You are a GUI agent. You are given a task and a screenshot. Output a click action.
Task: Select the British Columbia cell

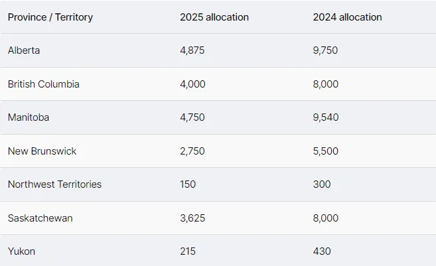43,84
